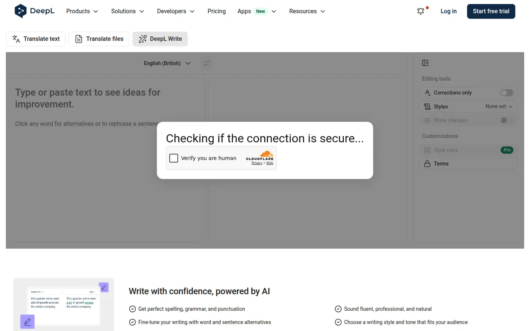Click the Log in link
530x331 pixels.
pos(448,11)
